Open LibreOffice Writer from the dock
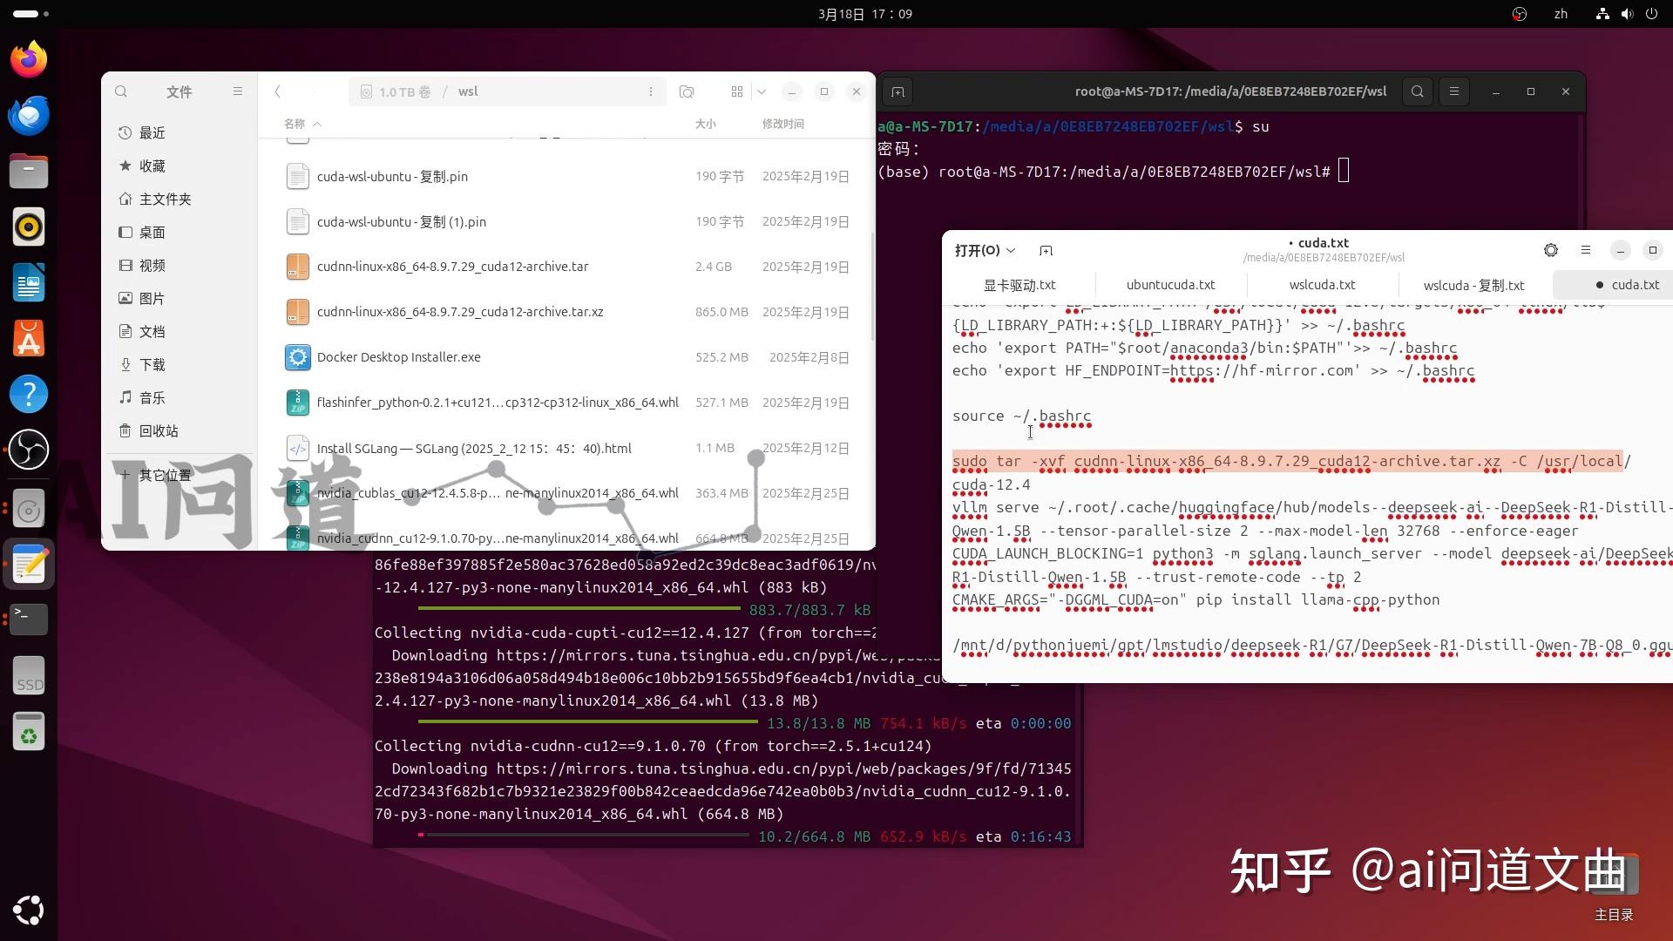This screenshot has width=1673, height=941. [x=29, y=282]
